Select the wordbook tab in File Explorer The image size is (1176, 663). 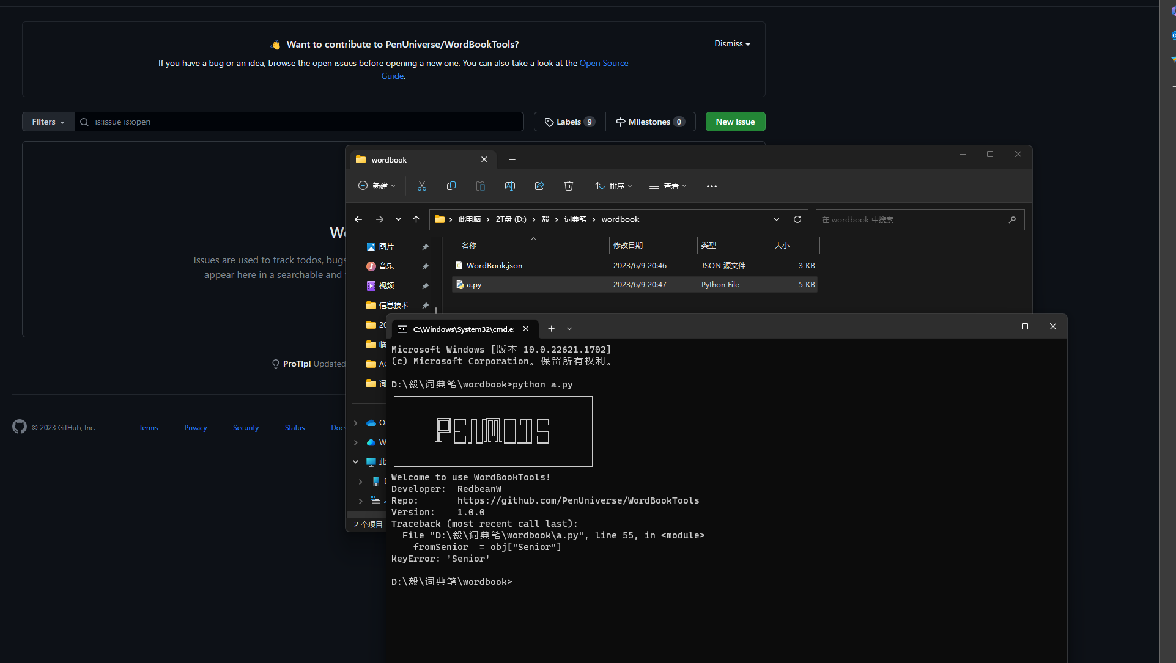[x=389, y=159]
